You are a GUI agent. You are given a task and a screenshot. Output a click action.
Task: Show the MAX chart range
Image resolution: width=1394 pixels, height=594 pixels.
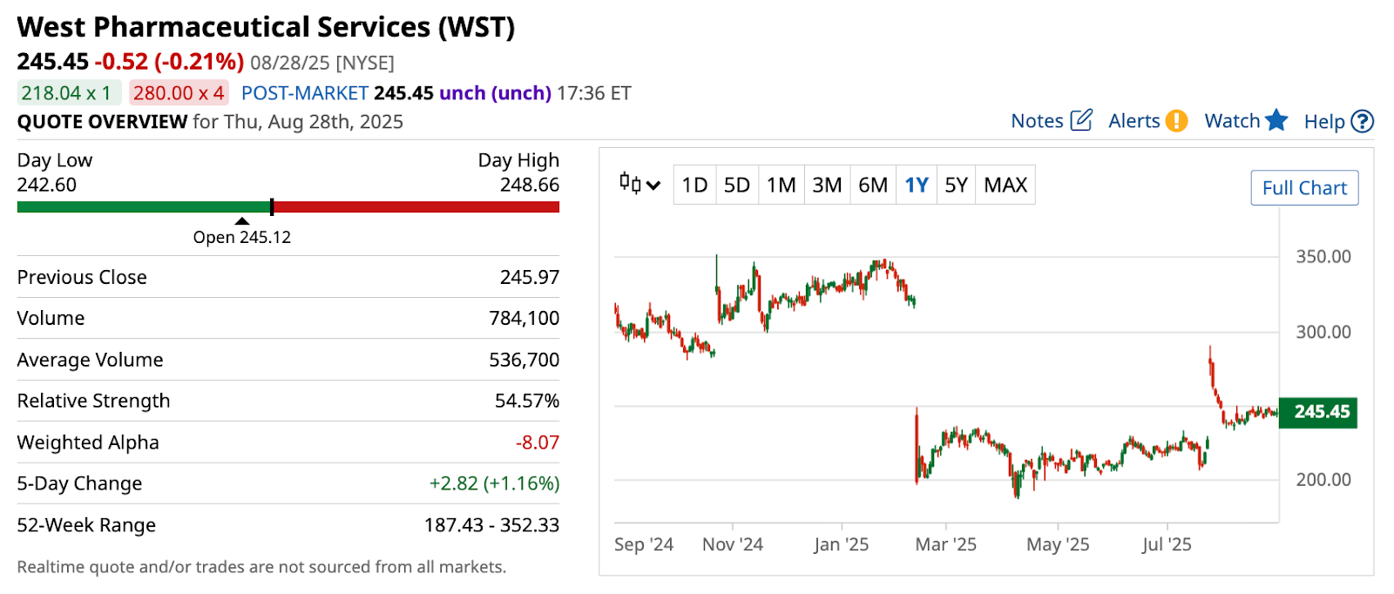coord(1005,185)
